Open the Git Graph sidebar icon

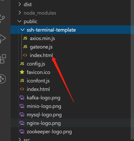[3, 79]
